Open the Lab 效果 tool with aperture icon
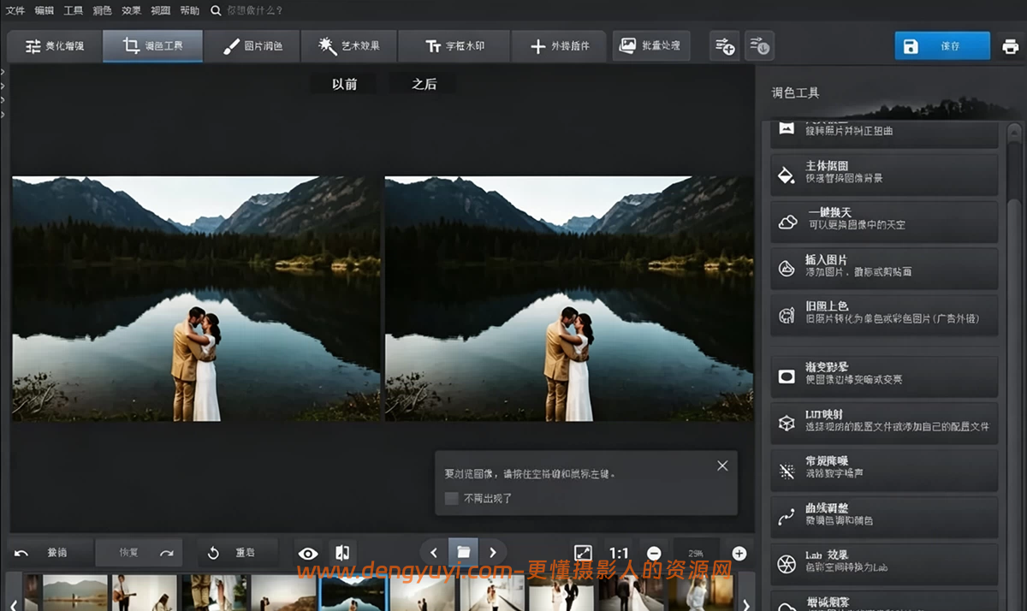The height and width of the screenshot is (611, 1027). point(884,562)
